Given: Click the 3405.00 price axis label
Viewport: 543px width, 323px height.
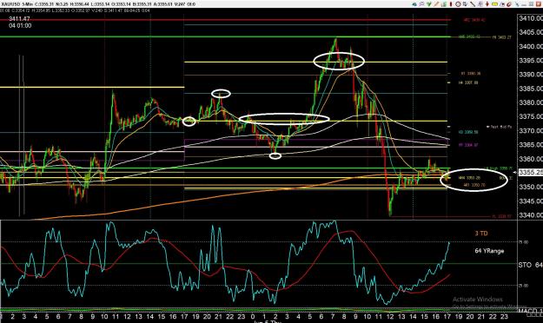Looking at the screenshot, I should [x=531, y=32].
